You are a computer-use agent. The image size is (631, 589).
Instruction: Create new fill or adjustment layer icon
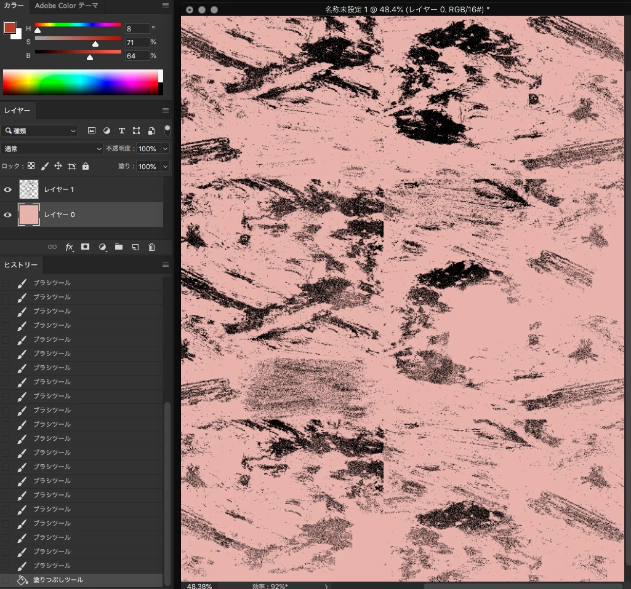pyautogui.click(x=103, y=247)
